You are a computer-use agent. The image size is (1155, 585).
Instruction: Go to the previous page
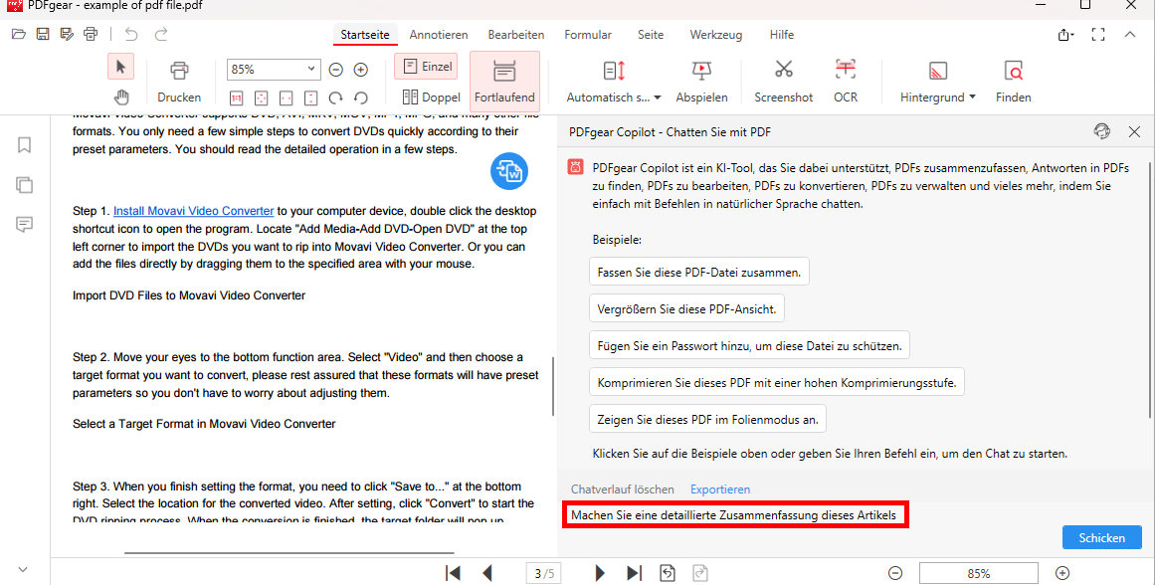point(486,573)
